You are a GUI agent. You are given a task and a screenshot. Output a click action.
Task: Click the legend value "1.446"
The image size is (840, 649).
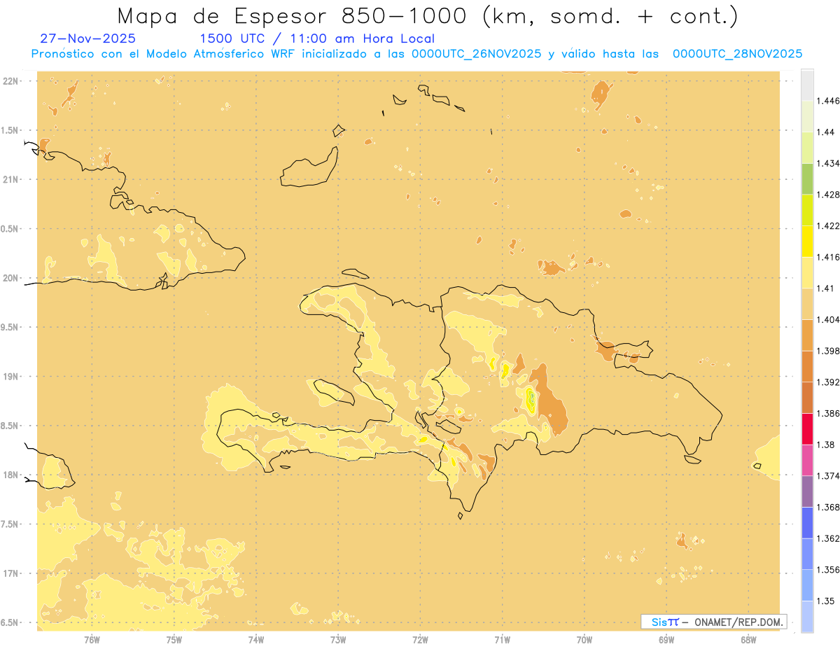pyautogui.click(x=828, y=101)
